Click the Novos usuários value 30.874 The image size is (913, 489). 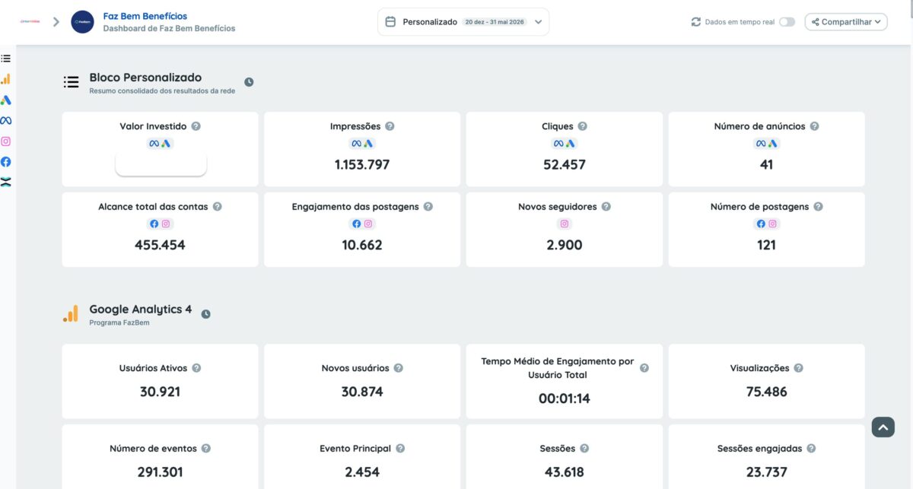362,392
